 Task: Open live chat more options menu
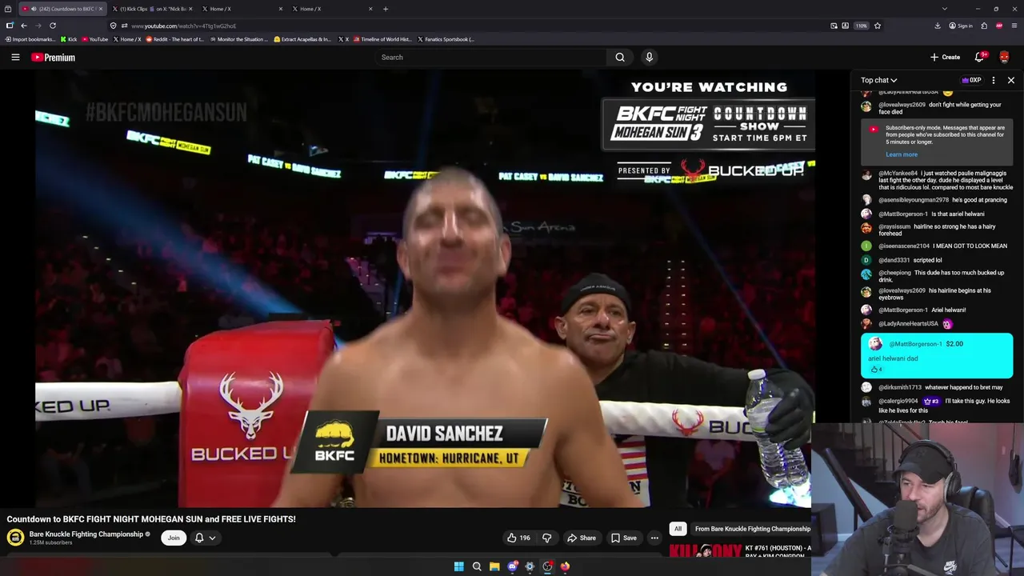tap(994, 80)
